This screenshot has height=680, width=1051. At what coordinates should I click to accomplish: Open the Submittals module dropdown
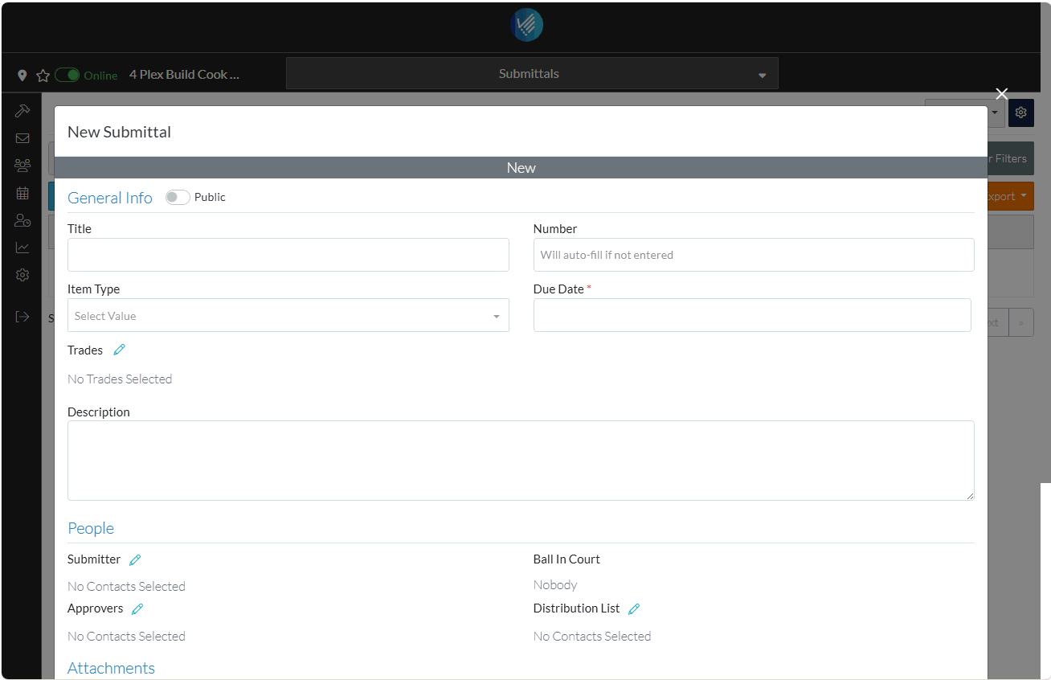pyautogui.click(x=532, y=73)
